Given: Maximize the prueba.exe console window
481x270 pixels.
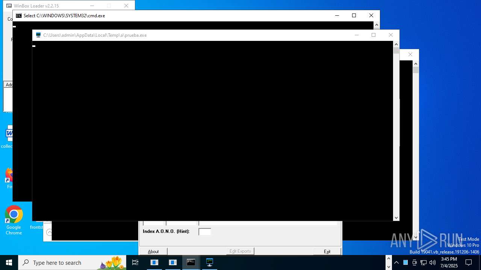Looking at the screenshot, I should click(374, 35).
